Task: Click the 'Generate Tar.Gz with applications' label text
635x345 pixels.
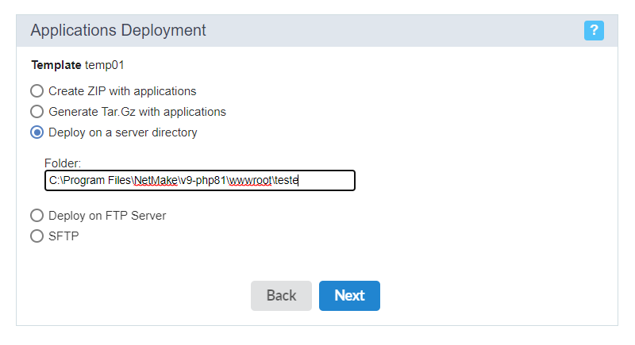Action: [137, 112]
